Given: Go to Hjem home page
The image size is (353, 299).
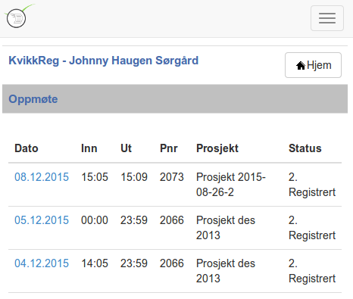Looking at the screenshot, I should pos(313,65).
